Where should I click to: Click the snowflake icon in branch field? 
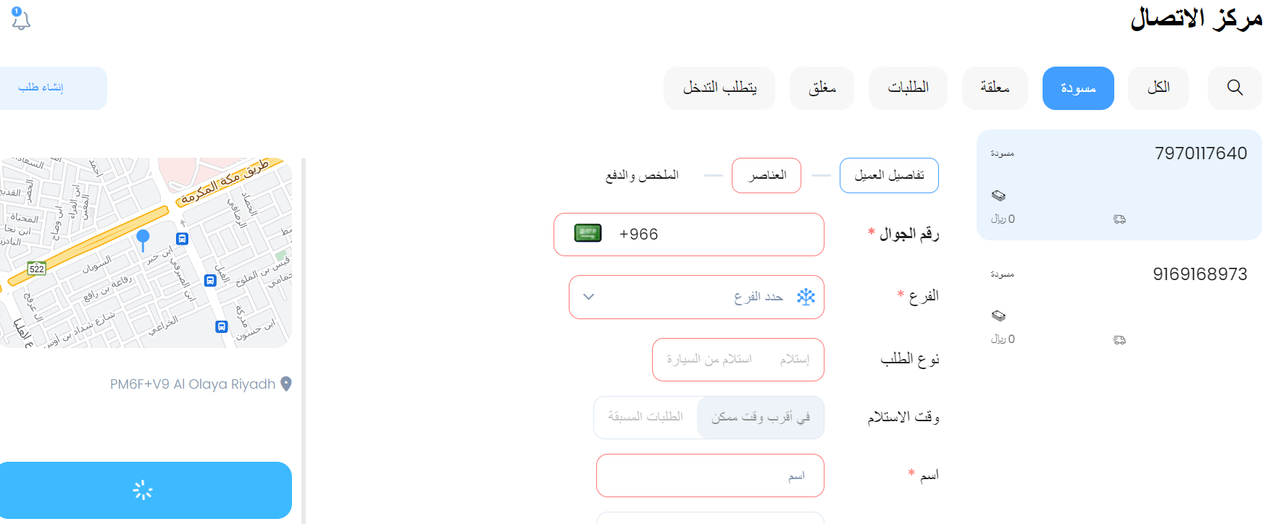click(806, 297)
